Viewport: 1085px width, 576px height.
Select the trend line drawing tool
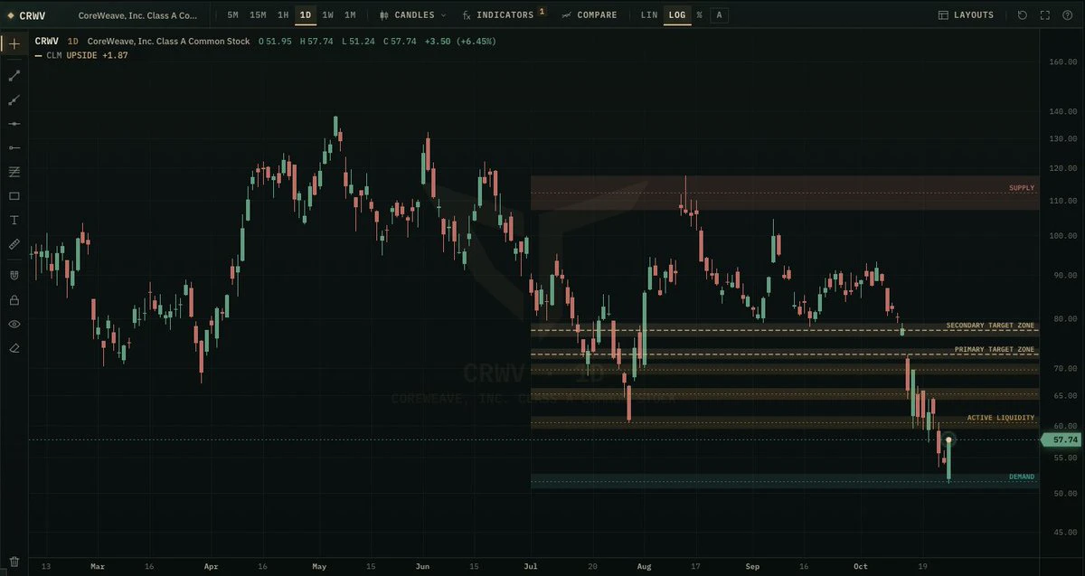(x=14, y=76)
